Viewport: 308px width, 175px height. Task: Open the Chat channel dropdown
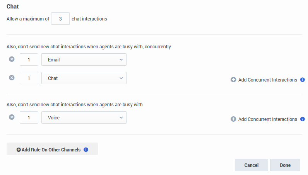point(84,78)
